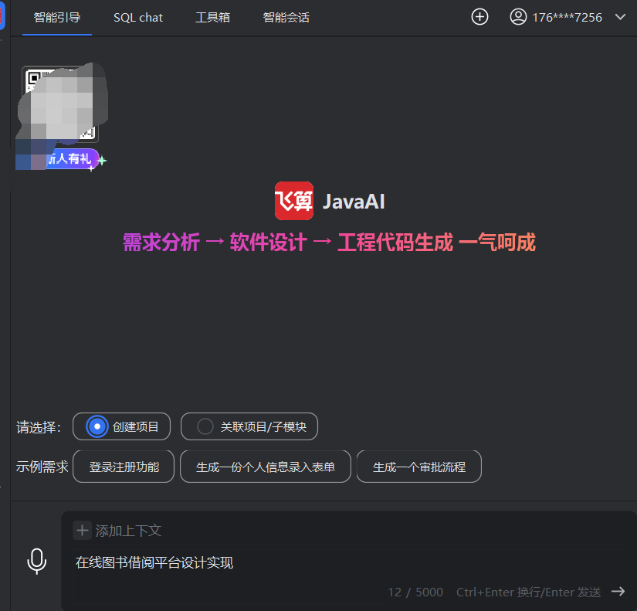The height and width of the screenshot is (611, 637).
Task: Click the user avatar icon
Action: (518, 17)
